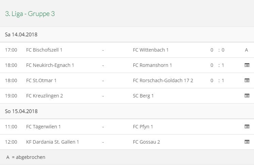254x165 pixels.
Task: Select FC Pfyn 1 team name
Action: pos(143,127)
